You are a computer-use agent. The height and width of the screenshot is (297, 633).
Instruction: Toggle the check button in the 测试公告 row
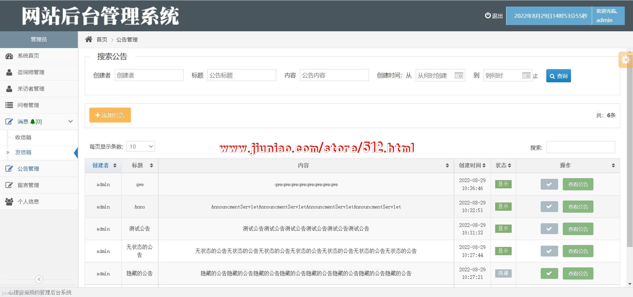click(549, 229)
